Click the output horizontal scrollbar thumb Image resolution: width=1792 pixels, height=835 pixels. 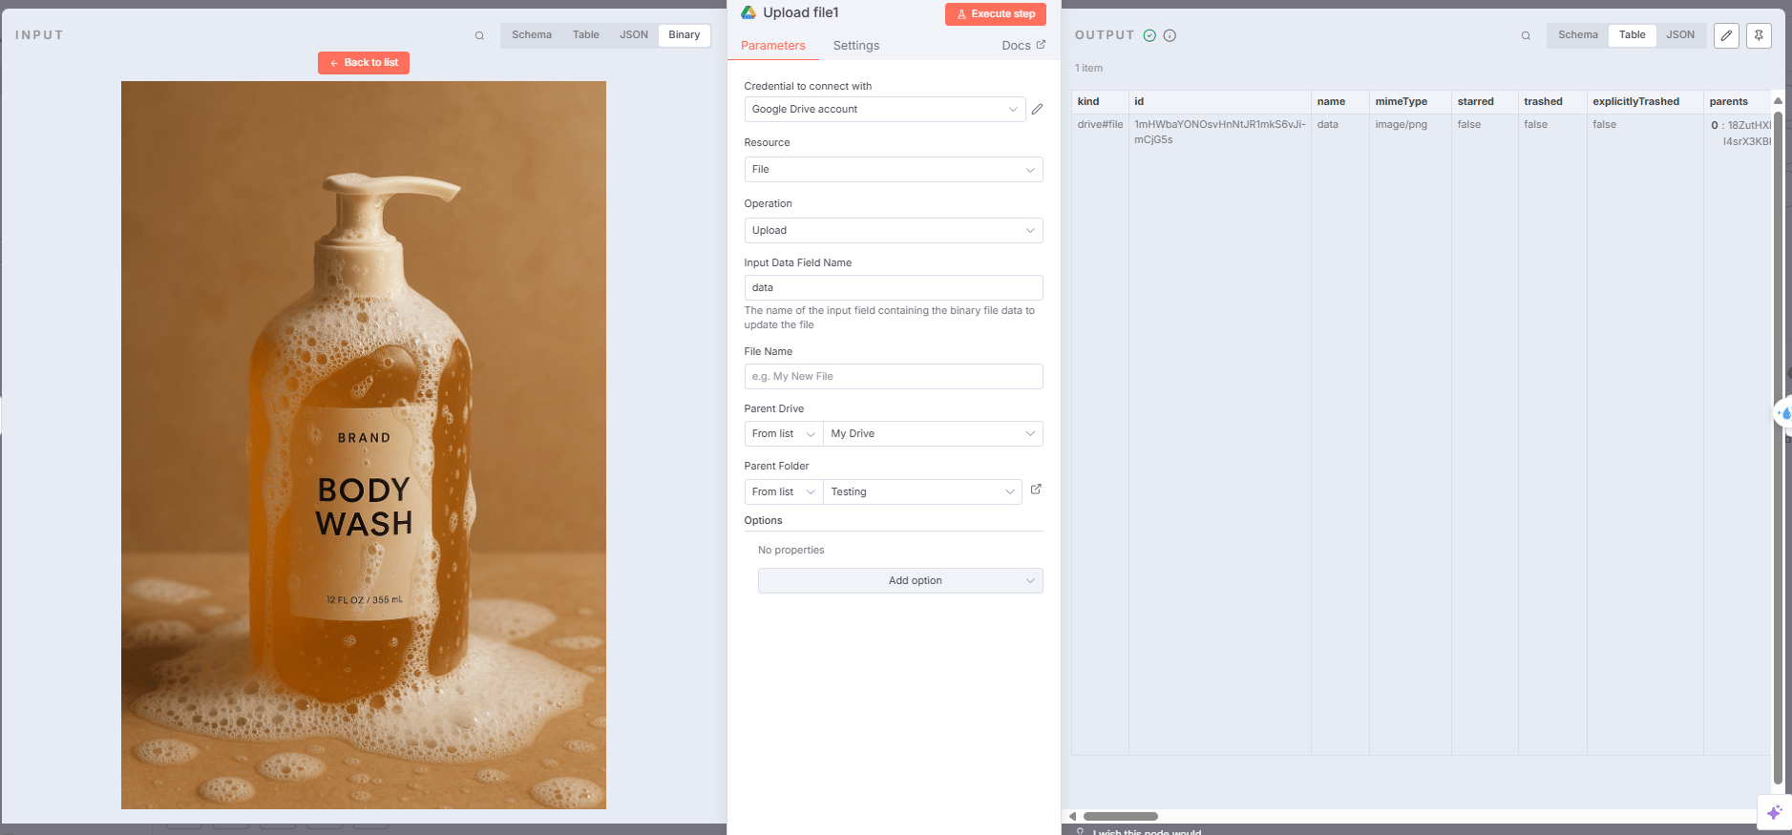(1120, 816)
